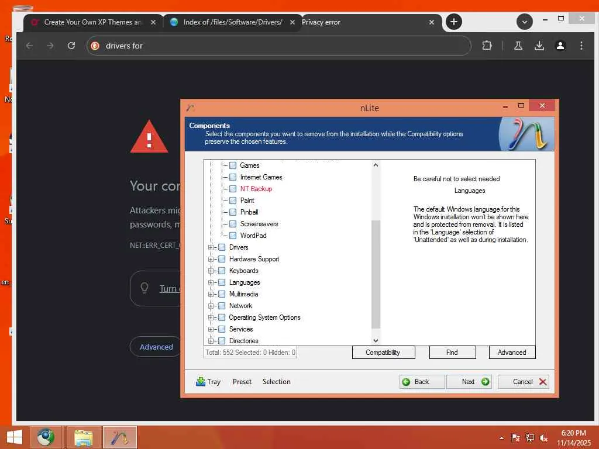Check the WordPad checkbox
Viewport: 599px width, 449px height.
click(233, 236)
